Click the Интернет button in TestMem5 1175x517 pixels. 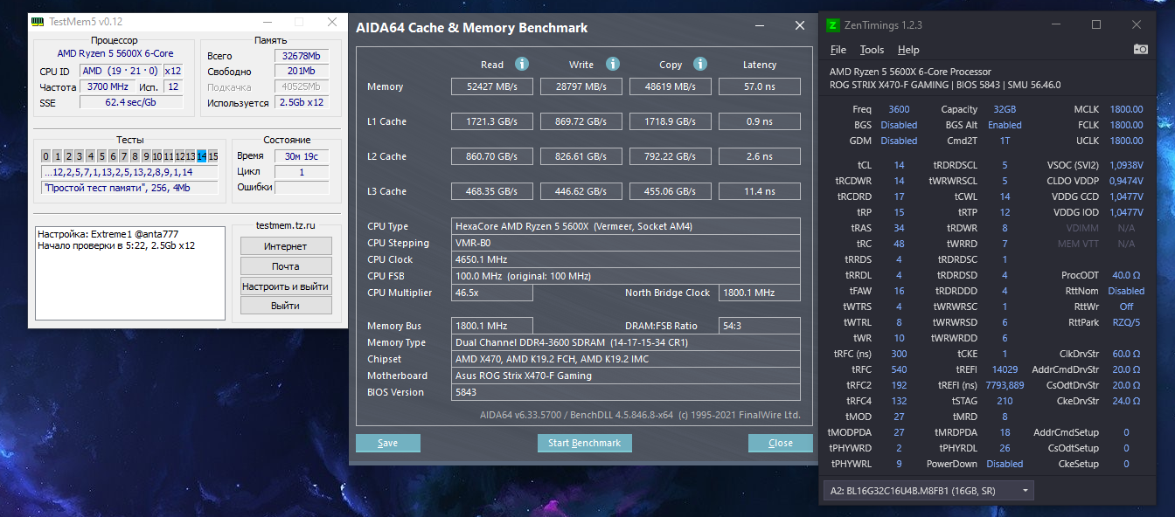click(286, 246)
